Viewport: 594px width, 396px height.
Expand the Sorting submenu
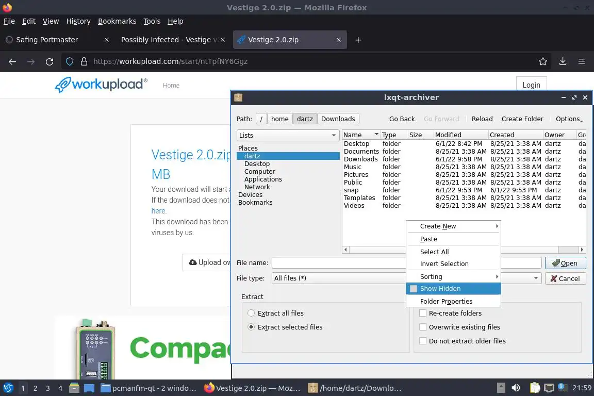coord(453,276)
